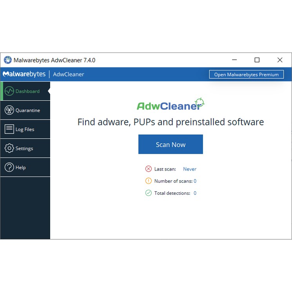Click the Settings gear icon
292x292 pixels.
pyautogui.click(x=9, y=148)
